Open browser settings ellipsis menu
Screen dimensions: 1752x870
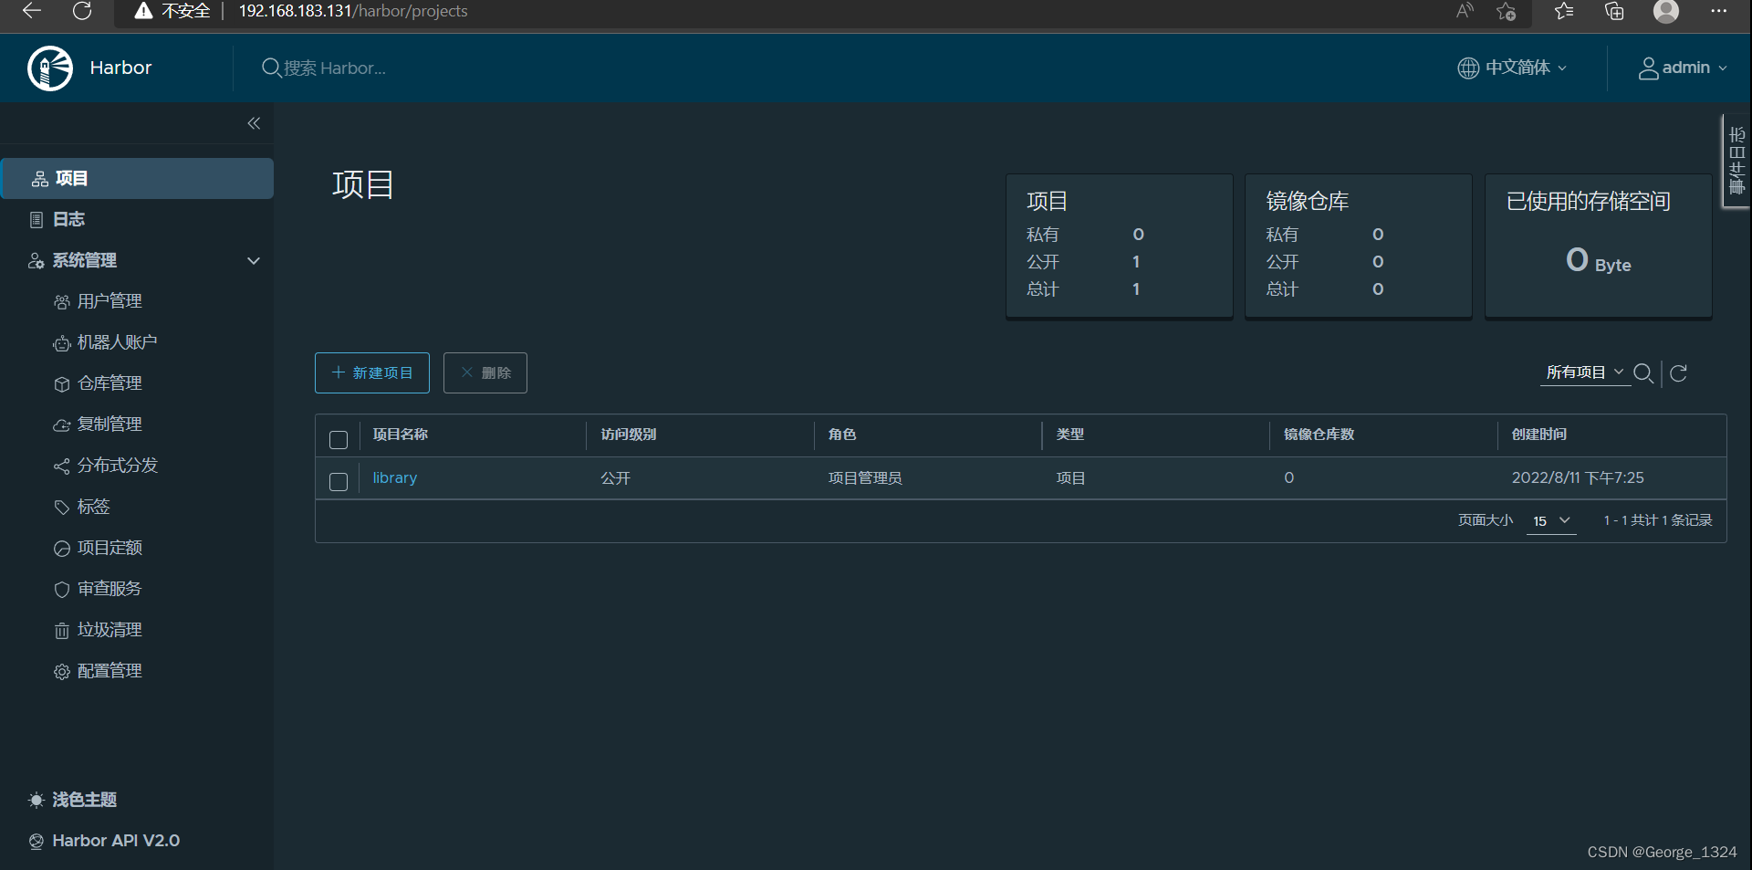point(1719,11)
